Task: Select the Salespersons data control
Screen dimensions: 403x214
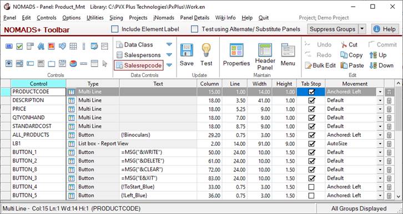Action: click(139, 55)
